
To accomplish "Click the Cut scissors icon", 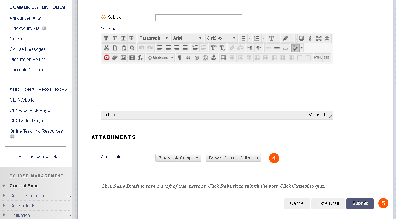I will pyautogui.click(x=106, y=48).
